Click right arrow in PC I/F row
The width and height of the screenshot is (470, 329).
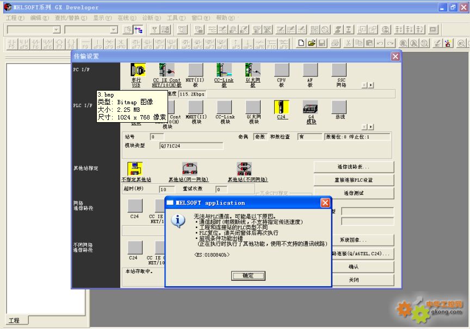coord(371,85)
